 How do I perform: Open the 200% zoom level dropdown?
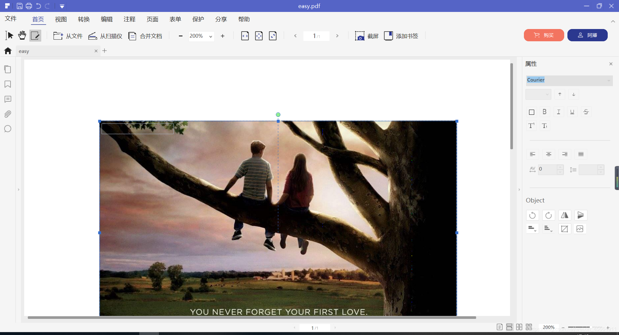201,36
